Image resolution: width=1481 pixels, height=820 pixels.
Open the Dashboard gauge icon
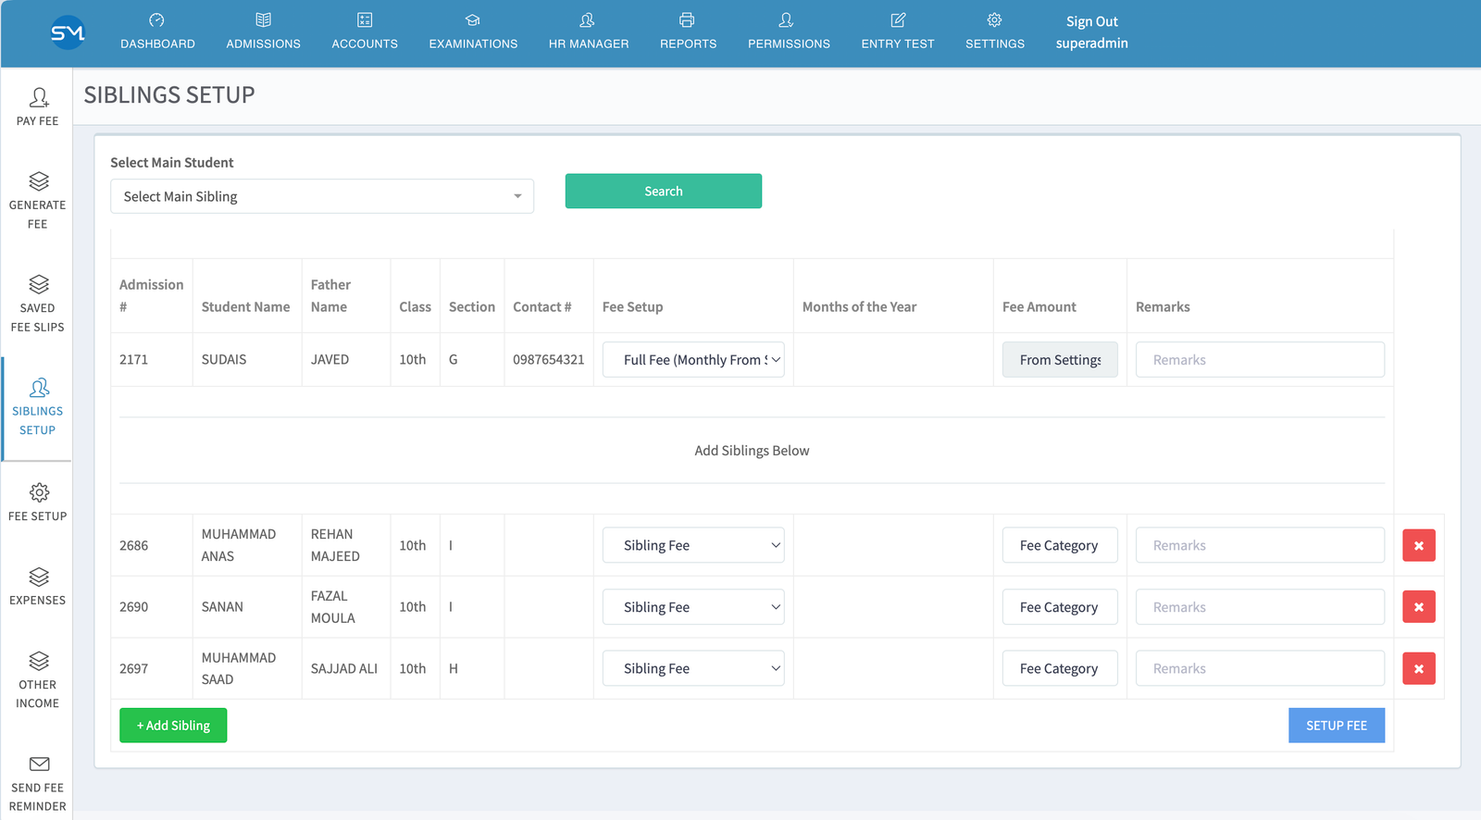[156, 20]
